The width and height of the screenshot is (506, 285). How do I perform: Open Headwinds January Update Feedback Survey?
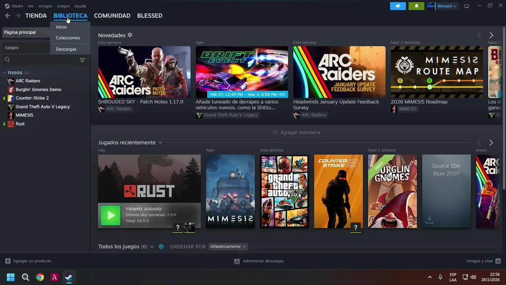(x=339, y=72)
